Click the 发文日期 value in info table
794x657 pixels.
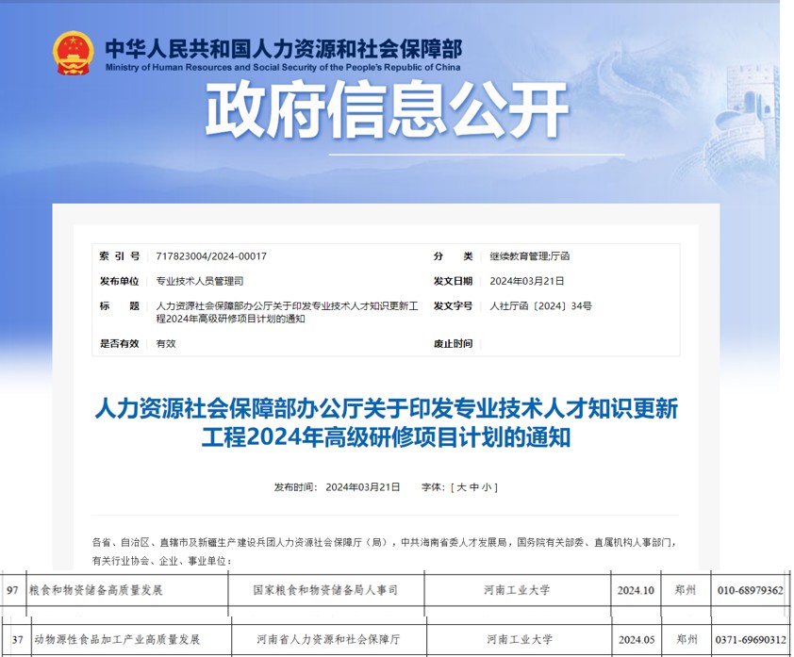tap(526, 281)
